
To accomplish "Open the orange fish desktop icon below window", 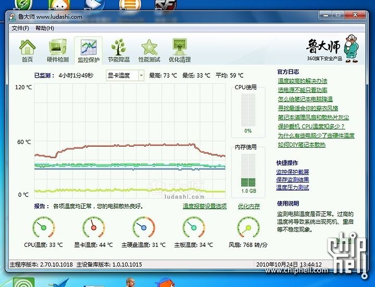I will 165,282.
